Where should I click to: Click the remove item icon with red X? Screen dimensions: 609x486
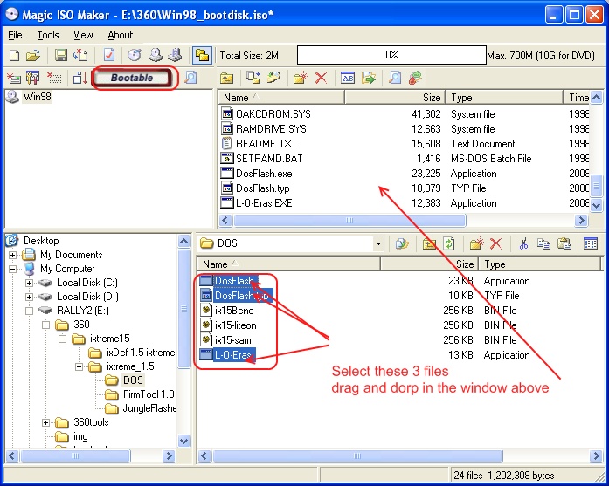pos(54,78)
